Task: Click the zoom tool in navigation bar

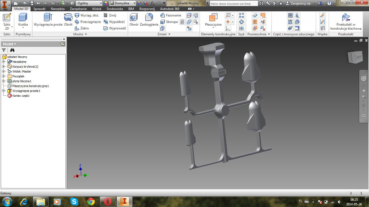Action: point(363,97)
